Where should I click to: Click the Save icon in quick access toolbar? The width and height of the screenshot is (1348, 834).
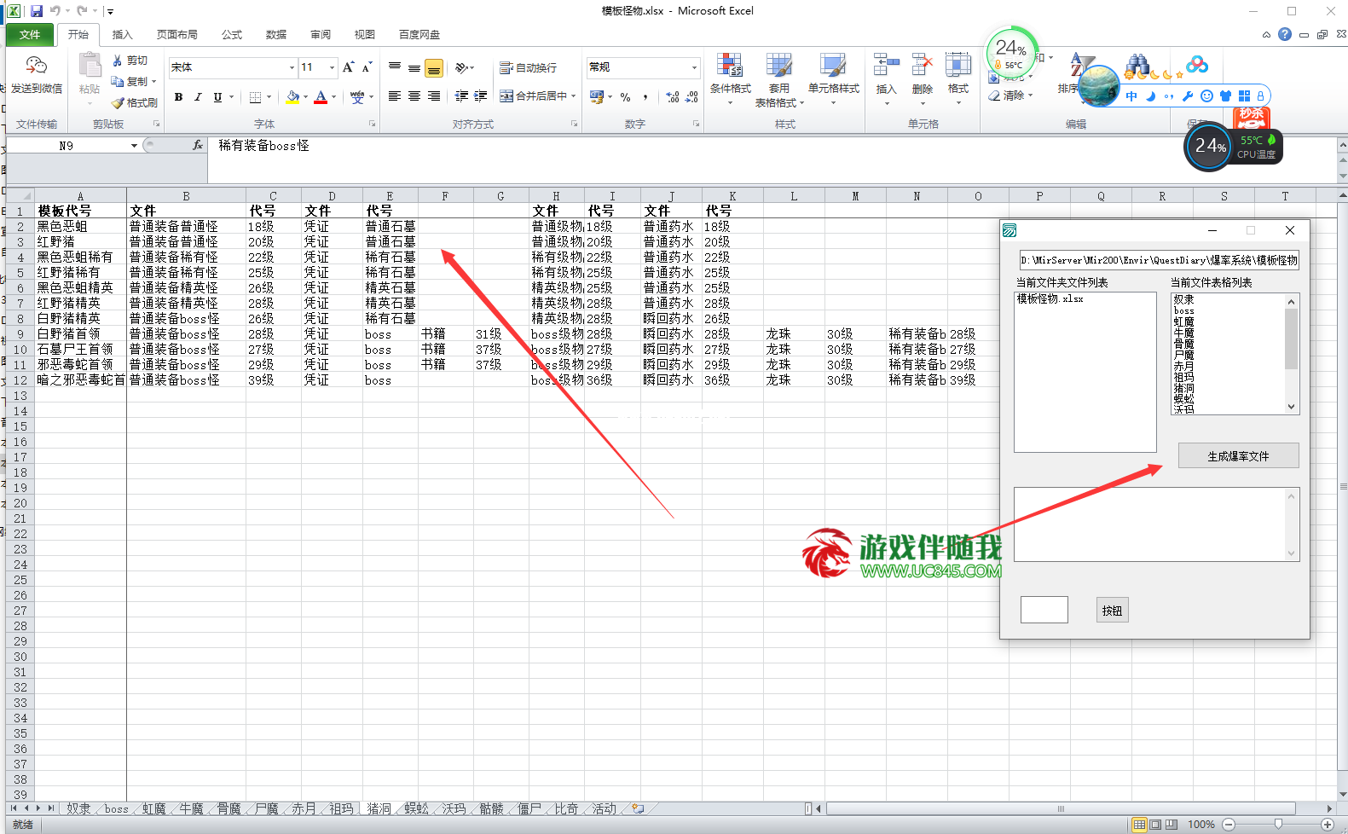point(37,11)
